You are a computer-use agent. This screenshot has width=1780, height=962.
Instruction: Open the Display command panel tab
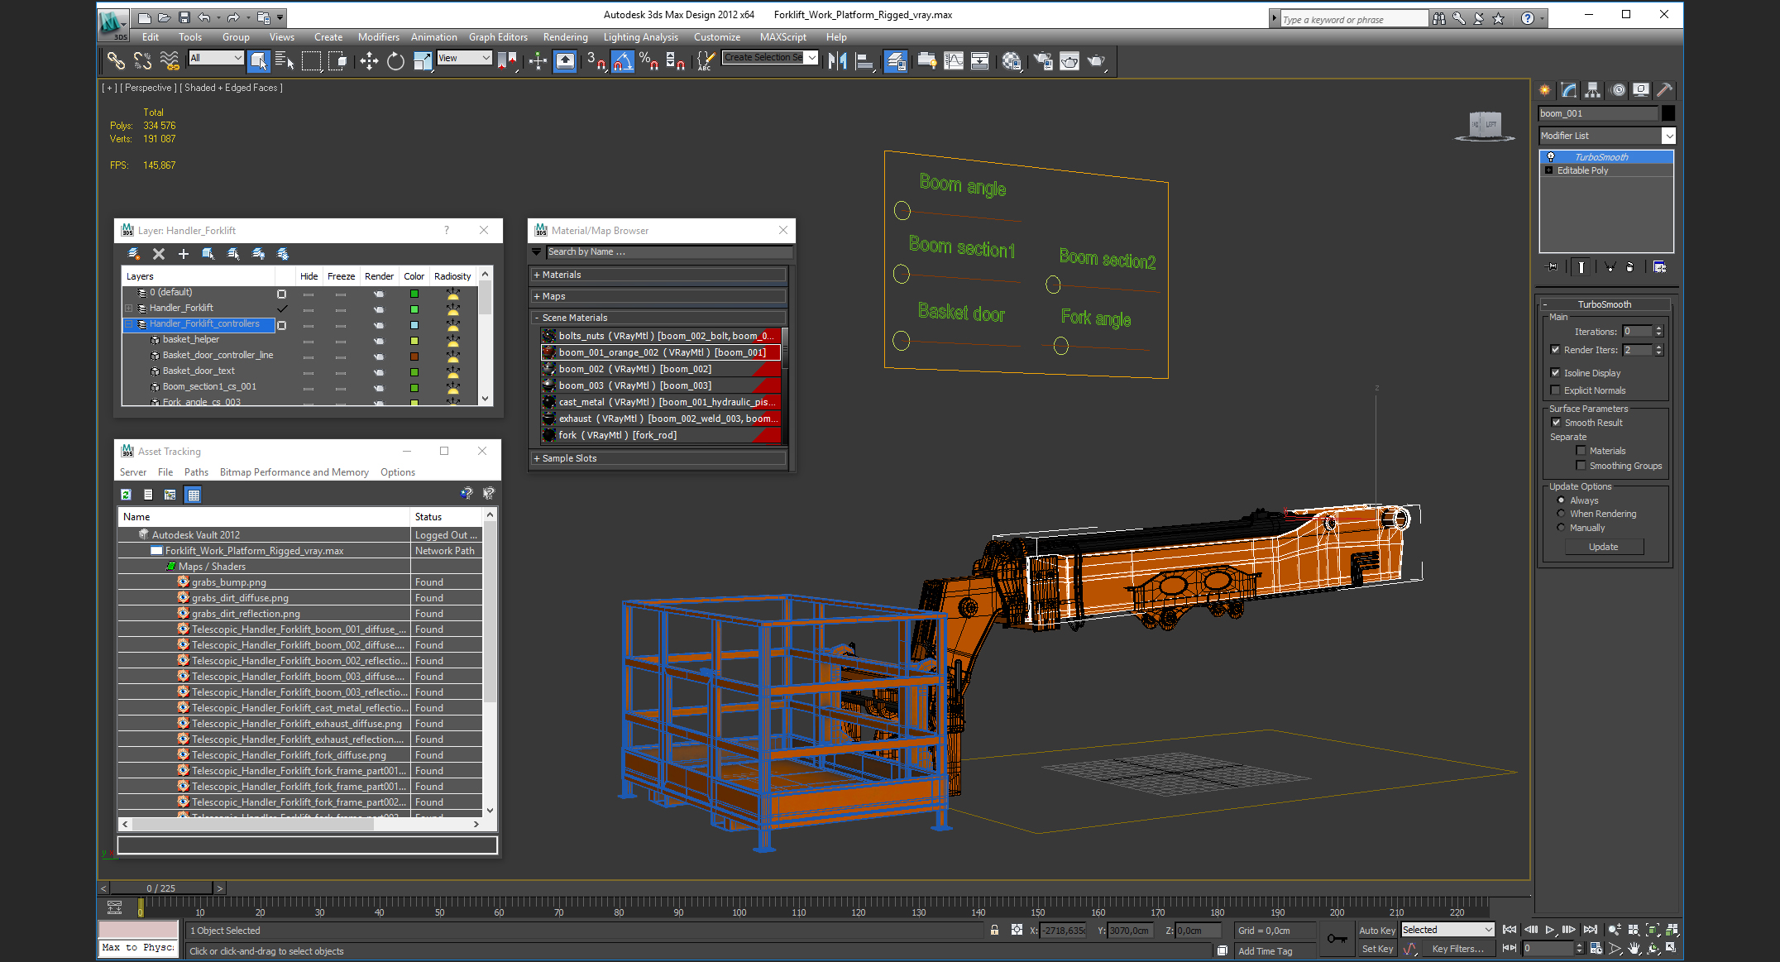[x=1641, y=90]
